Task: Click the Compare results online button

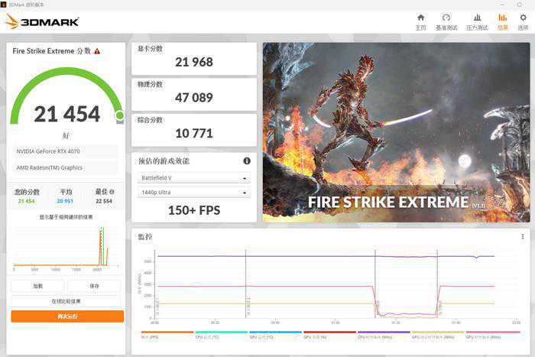Action: point(66,301)
